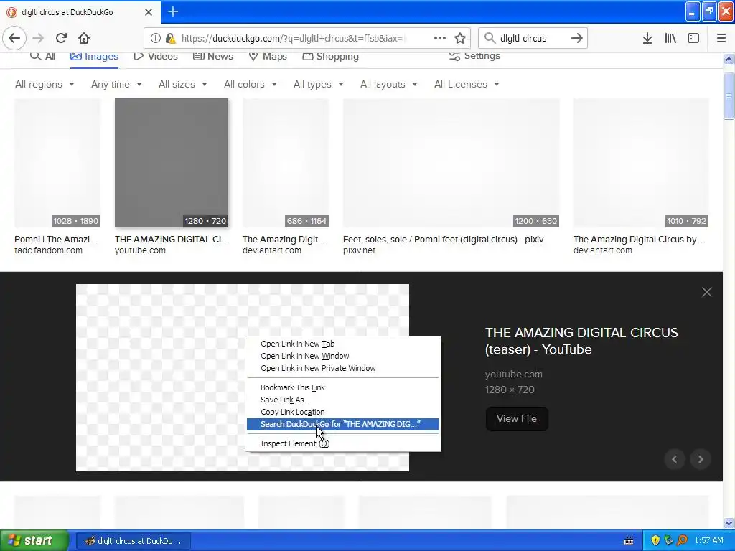This screenshot has width=735, height=551.
Task: Click the pixiv.net source link text
Action: click(359, 250)
